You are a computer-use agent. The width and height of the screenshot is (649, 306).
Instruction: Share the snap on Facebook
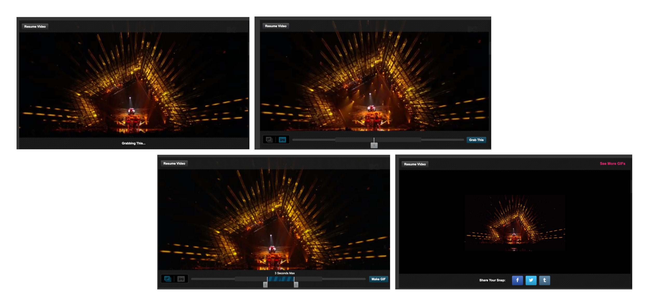click(x=517, y=280)
